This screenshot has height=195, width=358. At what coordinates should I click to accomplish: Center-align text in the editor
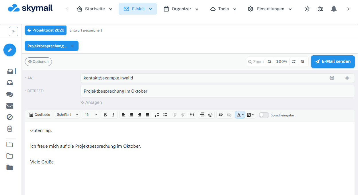coord(132,115)
